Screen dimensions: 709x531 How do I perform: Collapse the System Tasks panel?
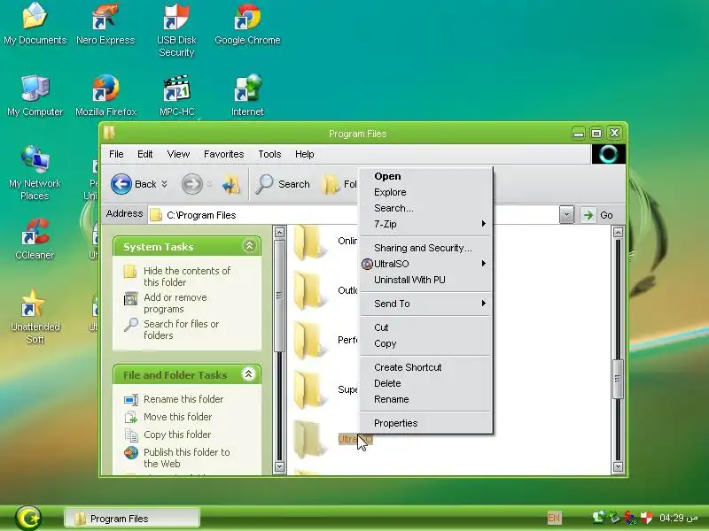coord(249,246)
